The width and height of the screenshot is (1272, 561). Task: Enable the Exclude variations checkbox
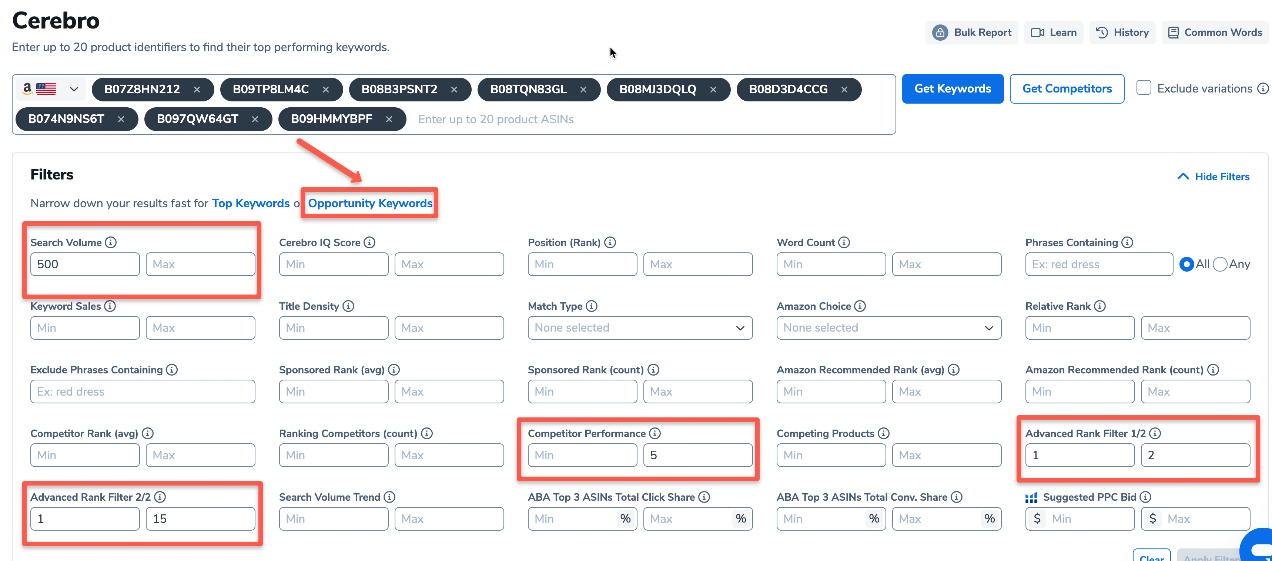pos(1144,87)
